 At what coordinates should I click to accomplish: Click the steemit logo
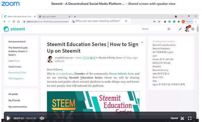point(14,29)
